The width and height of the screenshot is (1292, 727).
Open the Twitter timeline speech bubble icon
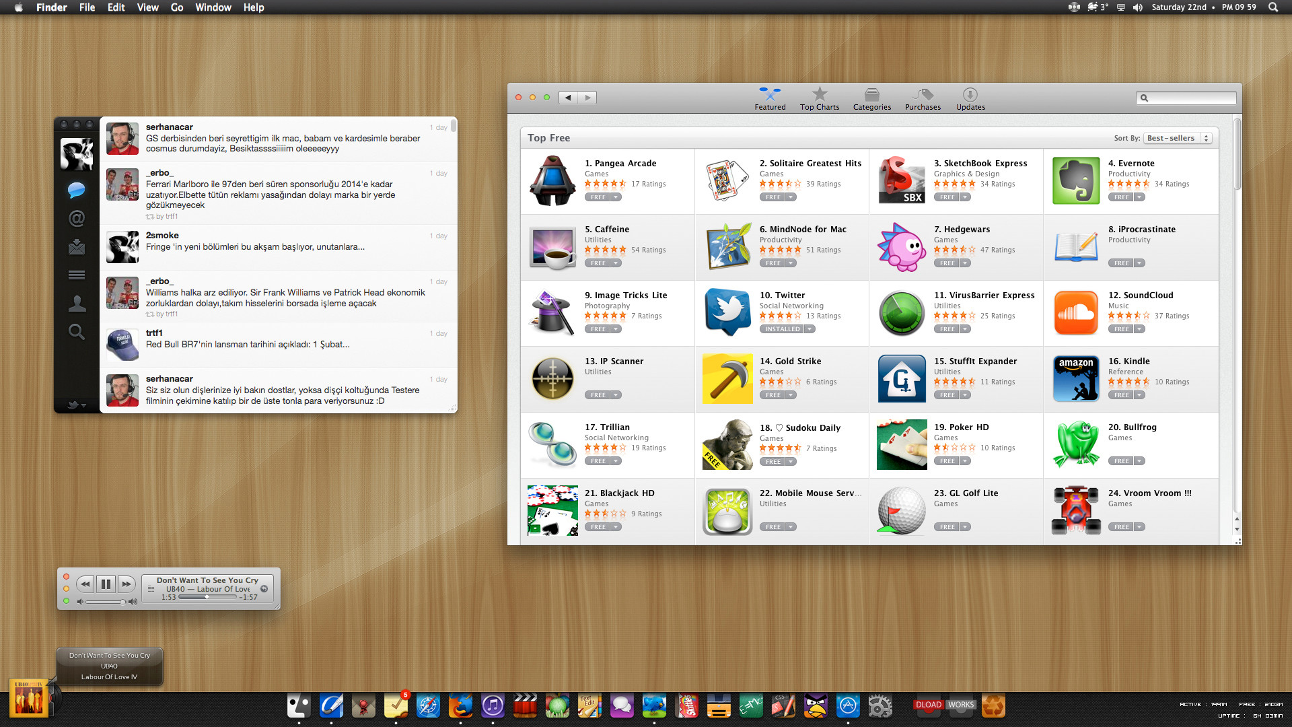tap(77, 190)
